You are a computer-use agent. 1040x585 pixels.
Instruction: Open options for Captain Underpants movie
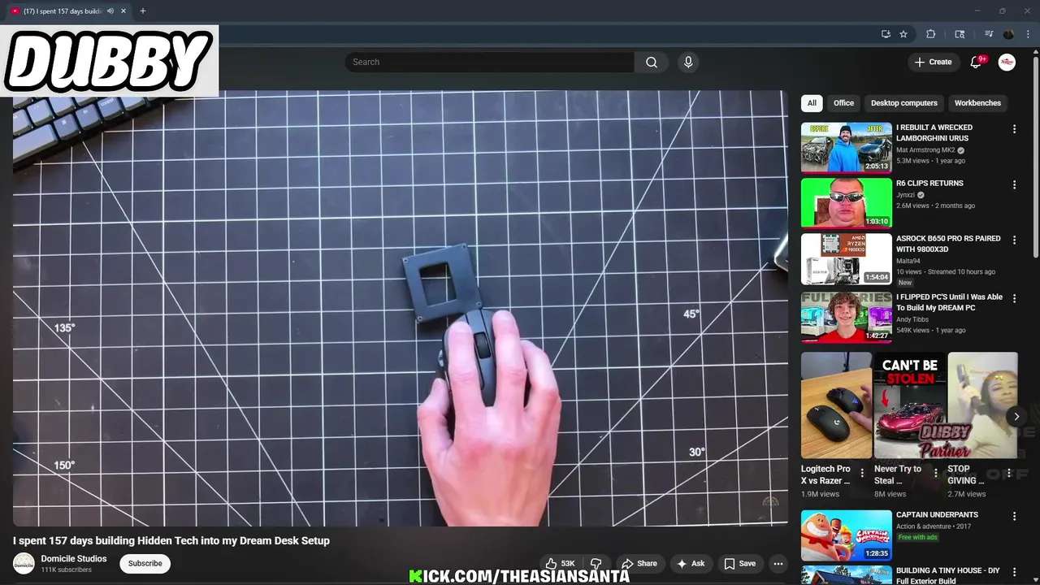click(x=1014, y=517)
